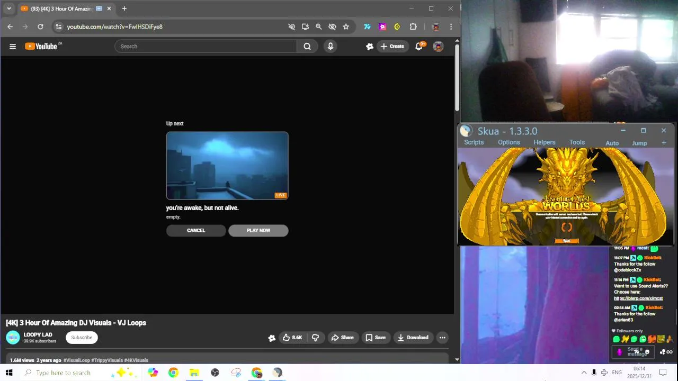The height and width of the screenshot is (381, 678).
Task: Open the Helpers menu in Skua
Action: pyautogui.click(x=544, y=142)
